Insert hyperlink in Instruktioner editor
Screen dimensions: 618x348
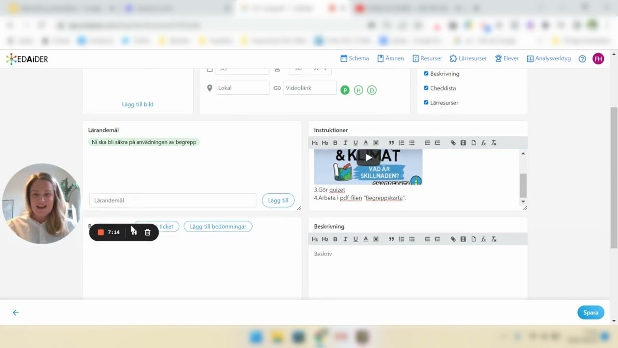click(x=453, y=143)
